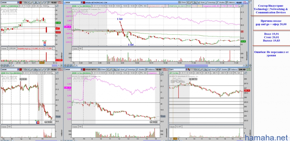Click studies flask icon in daily ARUN chart

(x=46, y=2)
